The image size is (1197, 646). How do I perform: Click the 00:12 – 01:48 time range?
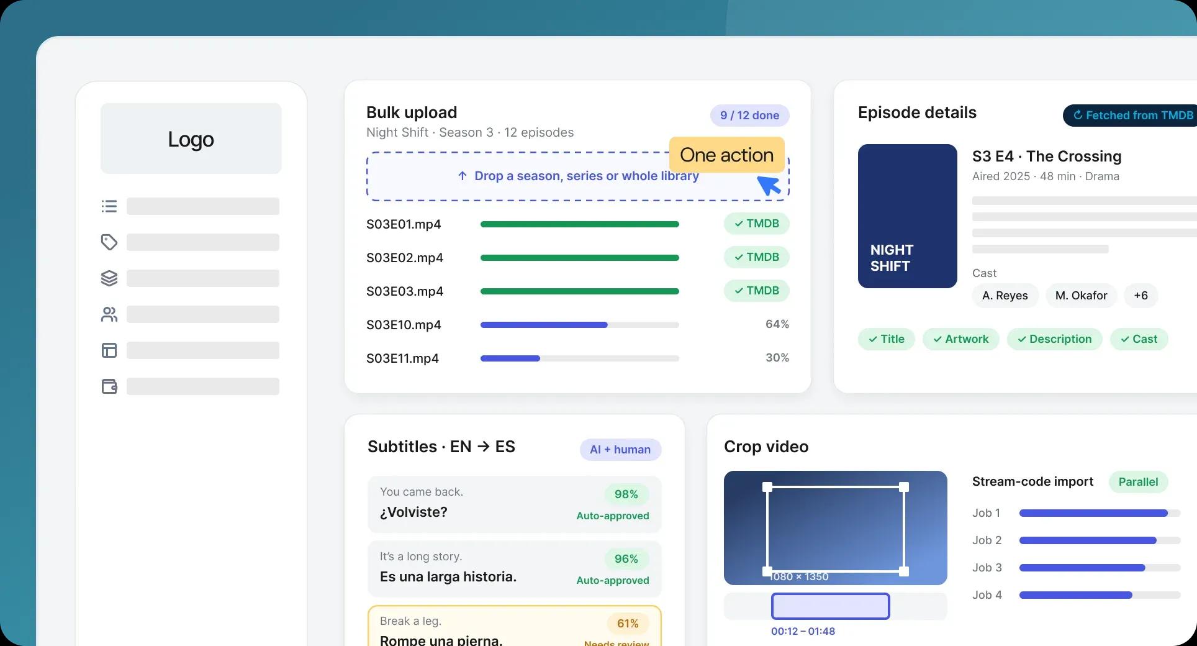803,631
